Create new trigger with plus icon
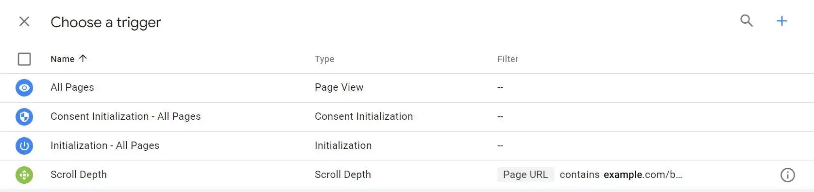Viewport: 814px width, 192px height. tap(782, 21)
